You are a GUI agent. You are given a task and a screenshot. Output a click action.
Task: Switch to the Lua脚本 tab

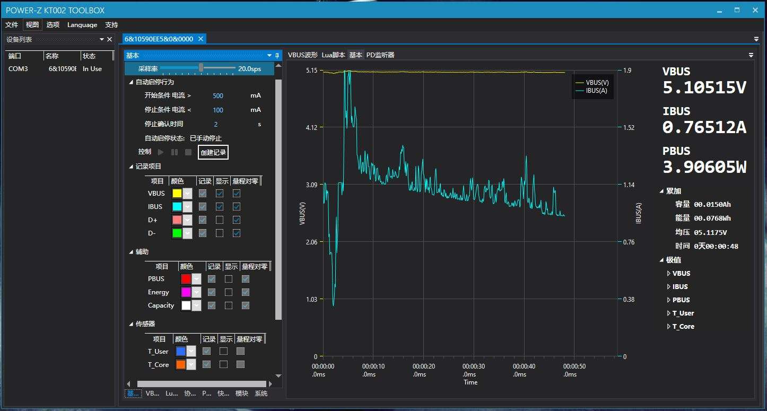(334, 55)
